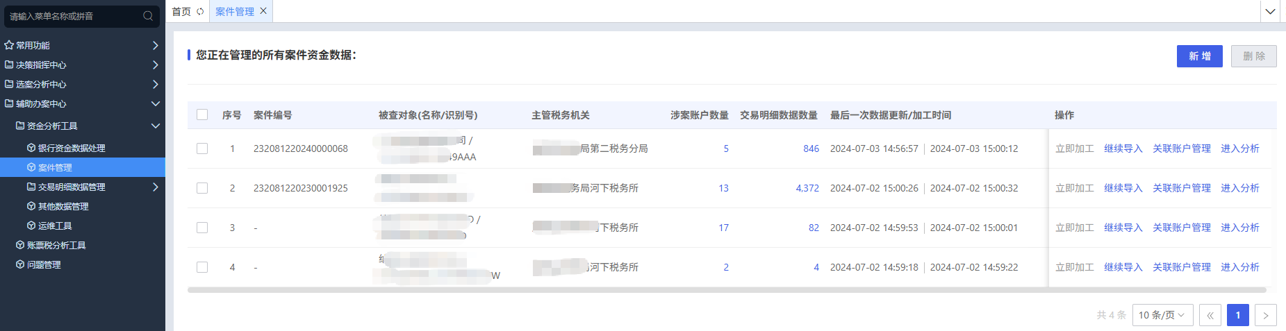This screenshot has height=331, width=1286.
Task: Click the 账票税分析工具 cube icon
Action: [20, 245]
